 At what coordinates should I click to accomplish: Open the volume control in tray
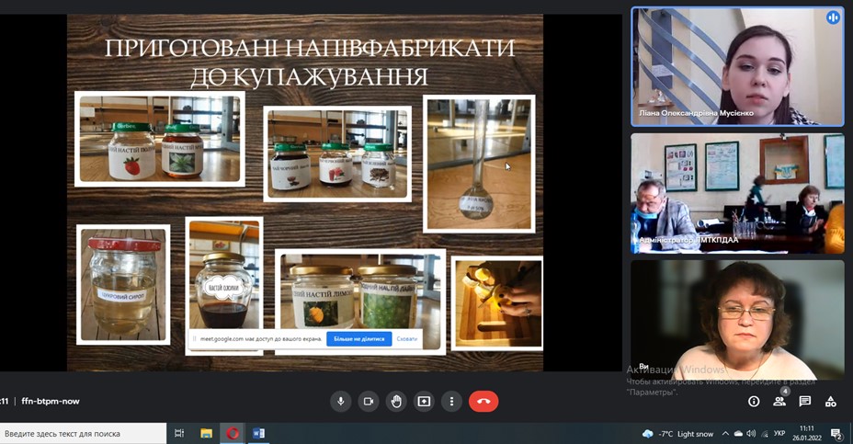click(x=751, y=434)
